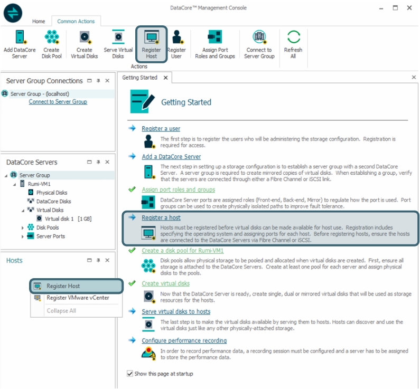The image size is (420, 389).
Task: Toggle Show this page at startup checkbox
Action: [130, 374]
